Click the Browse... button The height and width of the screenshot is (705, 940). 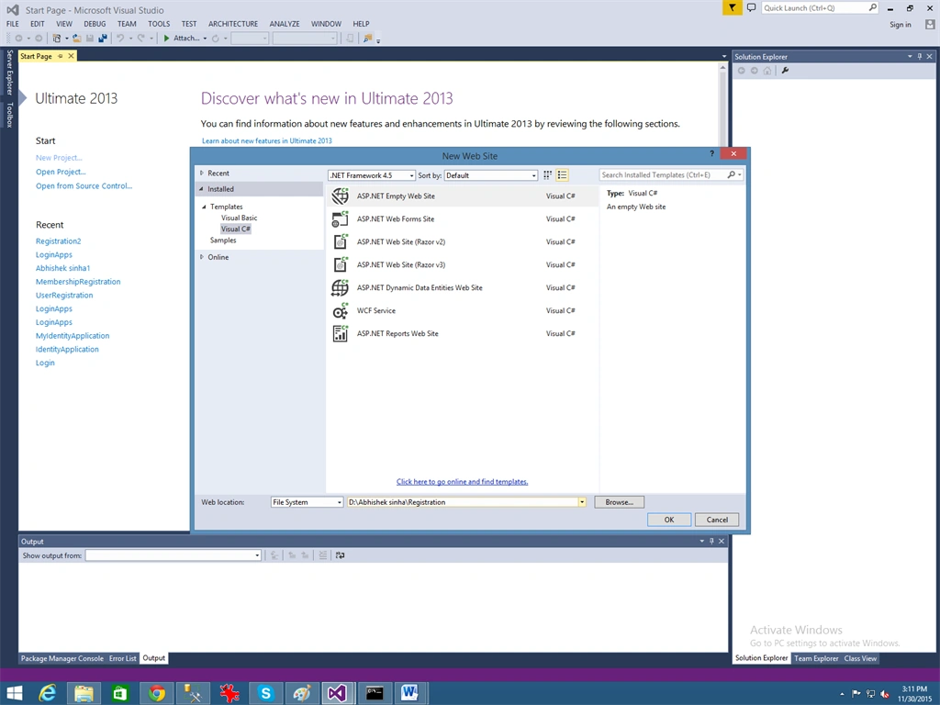[620, 502]
